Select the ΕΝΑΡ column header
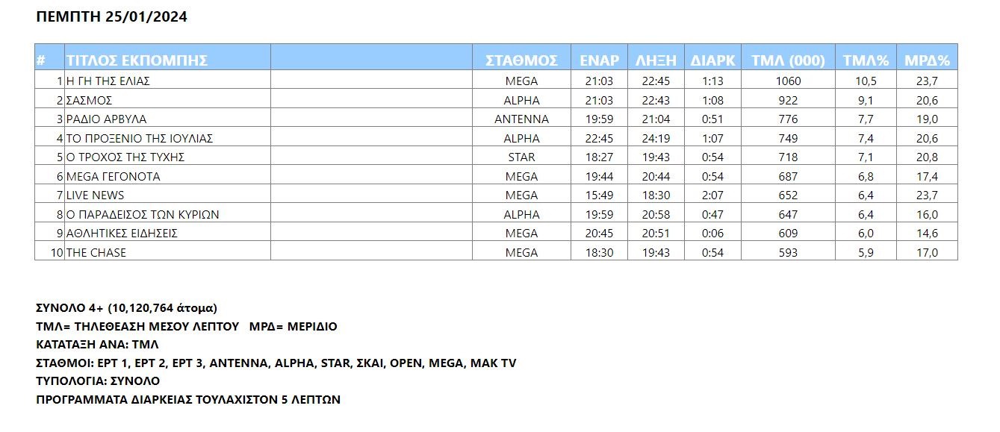 [599, 60]
